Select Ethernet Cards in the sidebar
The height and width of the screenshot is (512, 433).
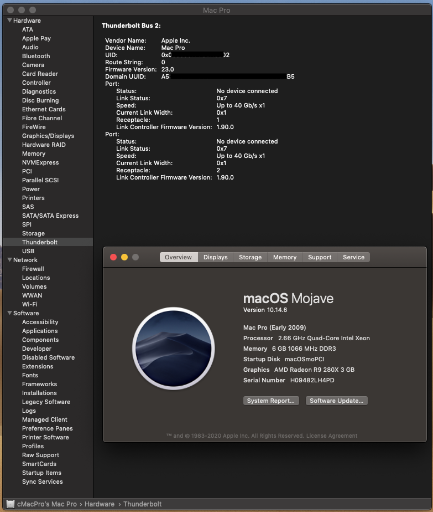[x=44, y=109]
